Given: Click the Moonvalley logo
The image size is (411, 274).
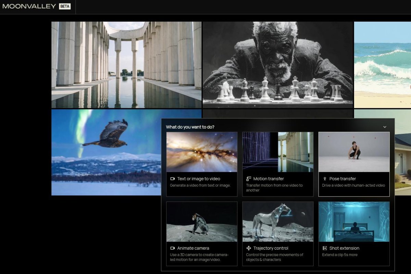Looking at the screenshot, I should [29, 6].
